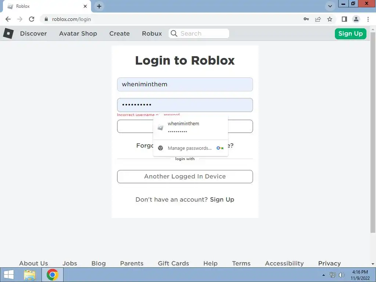
Task: Click the volume speaker tray icon
Action: point(341,275)
